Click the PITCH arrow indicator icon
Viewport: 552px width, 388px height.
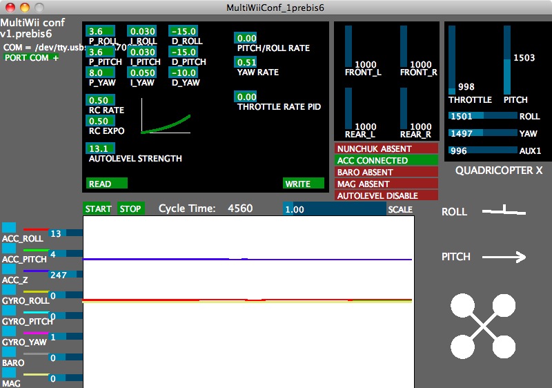(504, 257)
